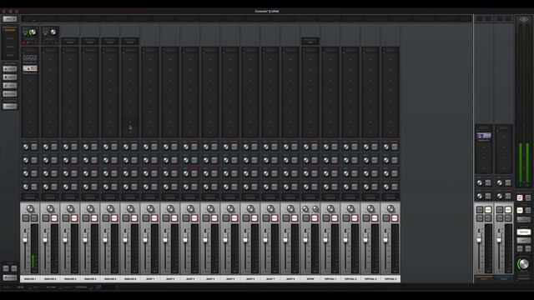Viewport: 534px width, 300px height.
Task: Click the Virtual 2 volume fader
Action: coord(345,239)
